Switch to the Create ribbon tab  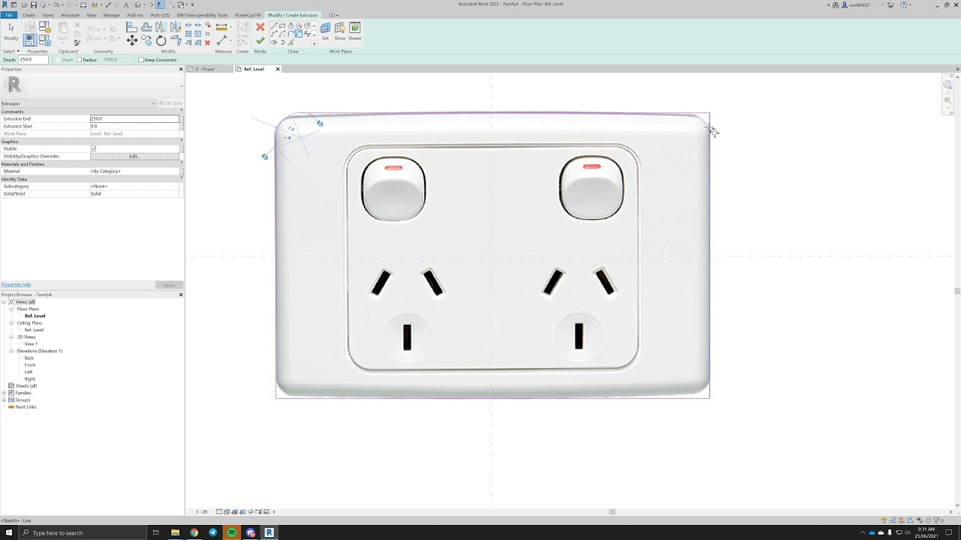[29, 15]
